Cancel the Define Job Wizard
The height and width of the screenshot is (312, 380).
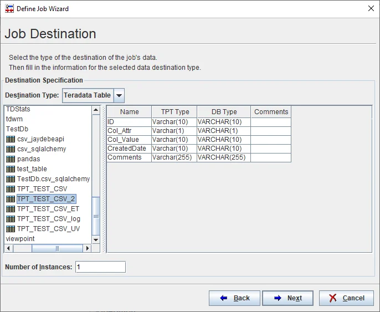point(346,298)
